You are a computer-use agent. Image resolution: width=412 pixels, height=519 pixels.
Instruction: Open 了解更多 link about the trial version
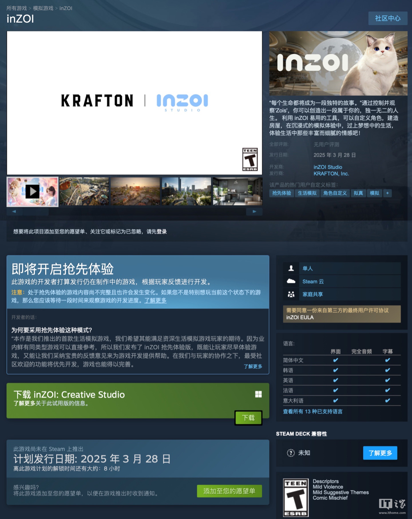24,403
